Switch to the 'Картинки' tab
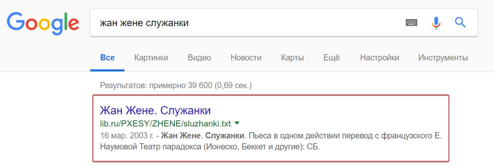This screenshot has height=167, width=494. point(151,58)
